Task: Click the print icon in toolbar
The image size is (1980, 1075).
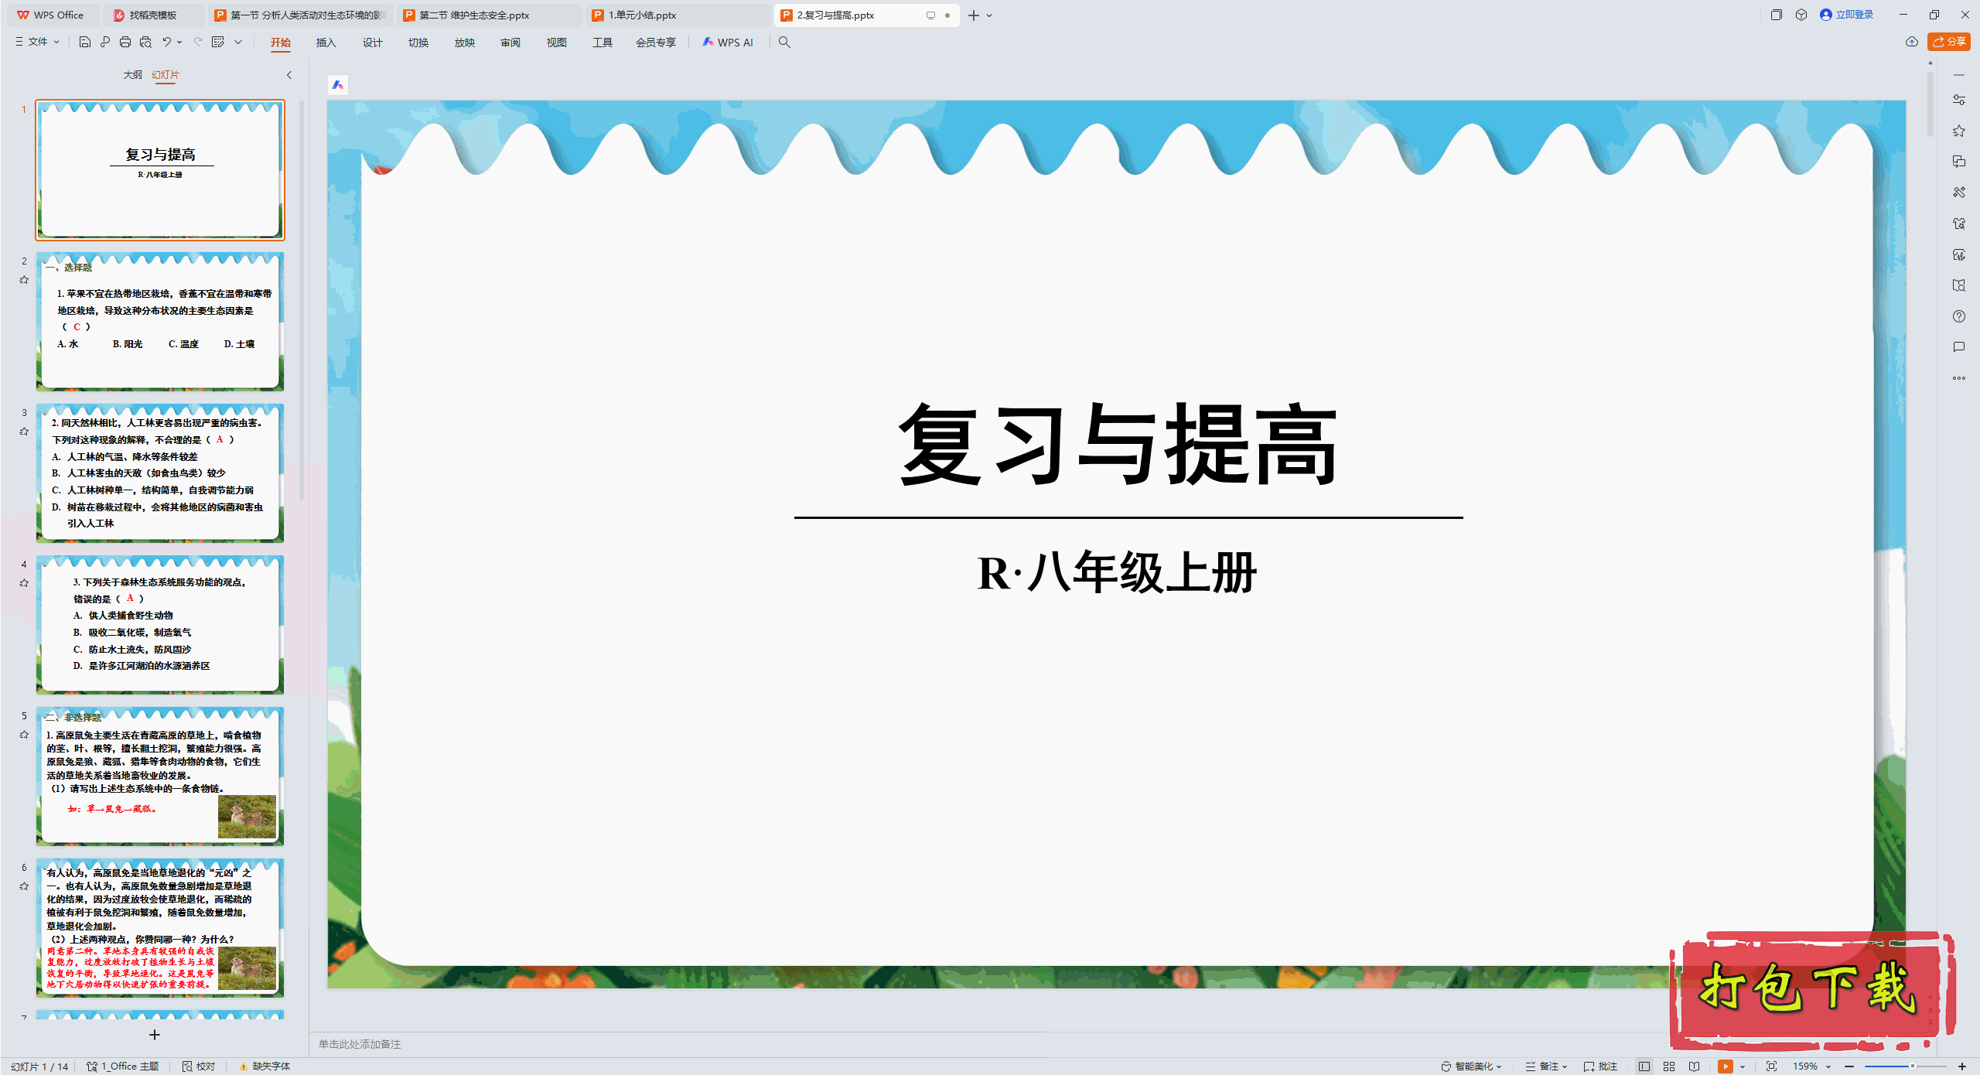Action: click(x=125, y=42)
